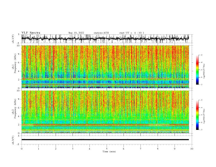
Task: Click the ch.2 spectrogram plot
Action: click(x=105, y=112)
